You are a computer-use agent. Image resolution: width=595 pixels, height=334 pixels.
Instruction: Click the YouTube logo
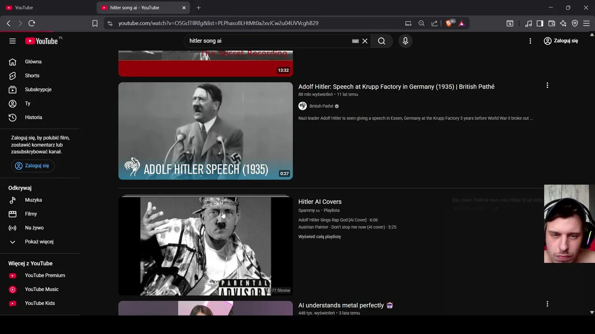41,41
